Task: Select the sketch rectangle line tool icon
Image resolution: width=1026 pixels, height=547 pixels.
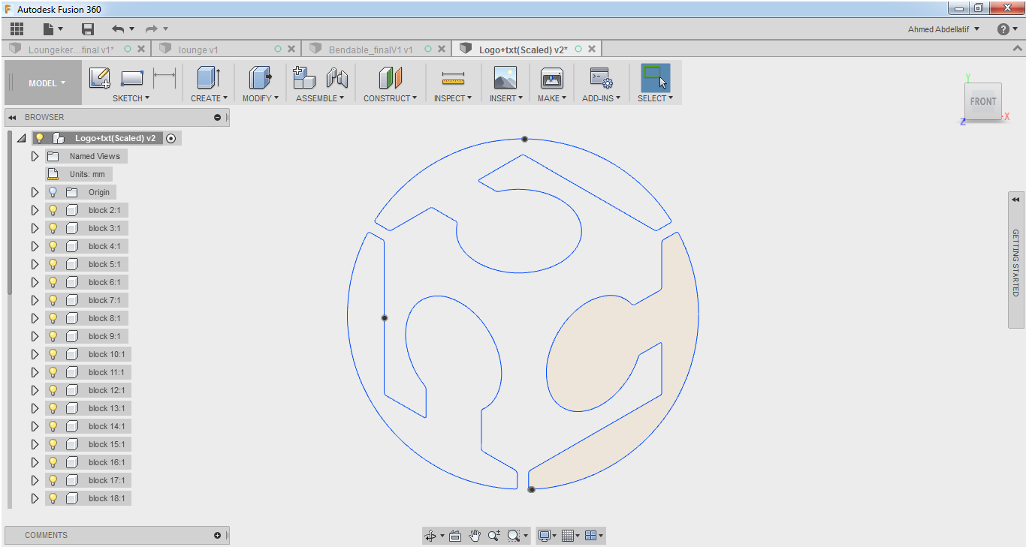Action: click(x=131, y=78)
